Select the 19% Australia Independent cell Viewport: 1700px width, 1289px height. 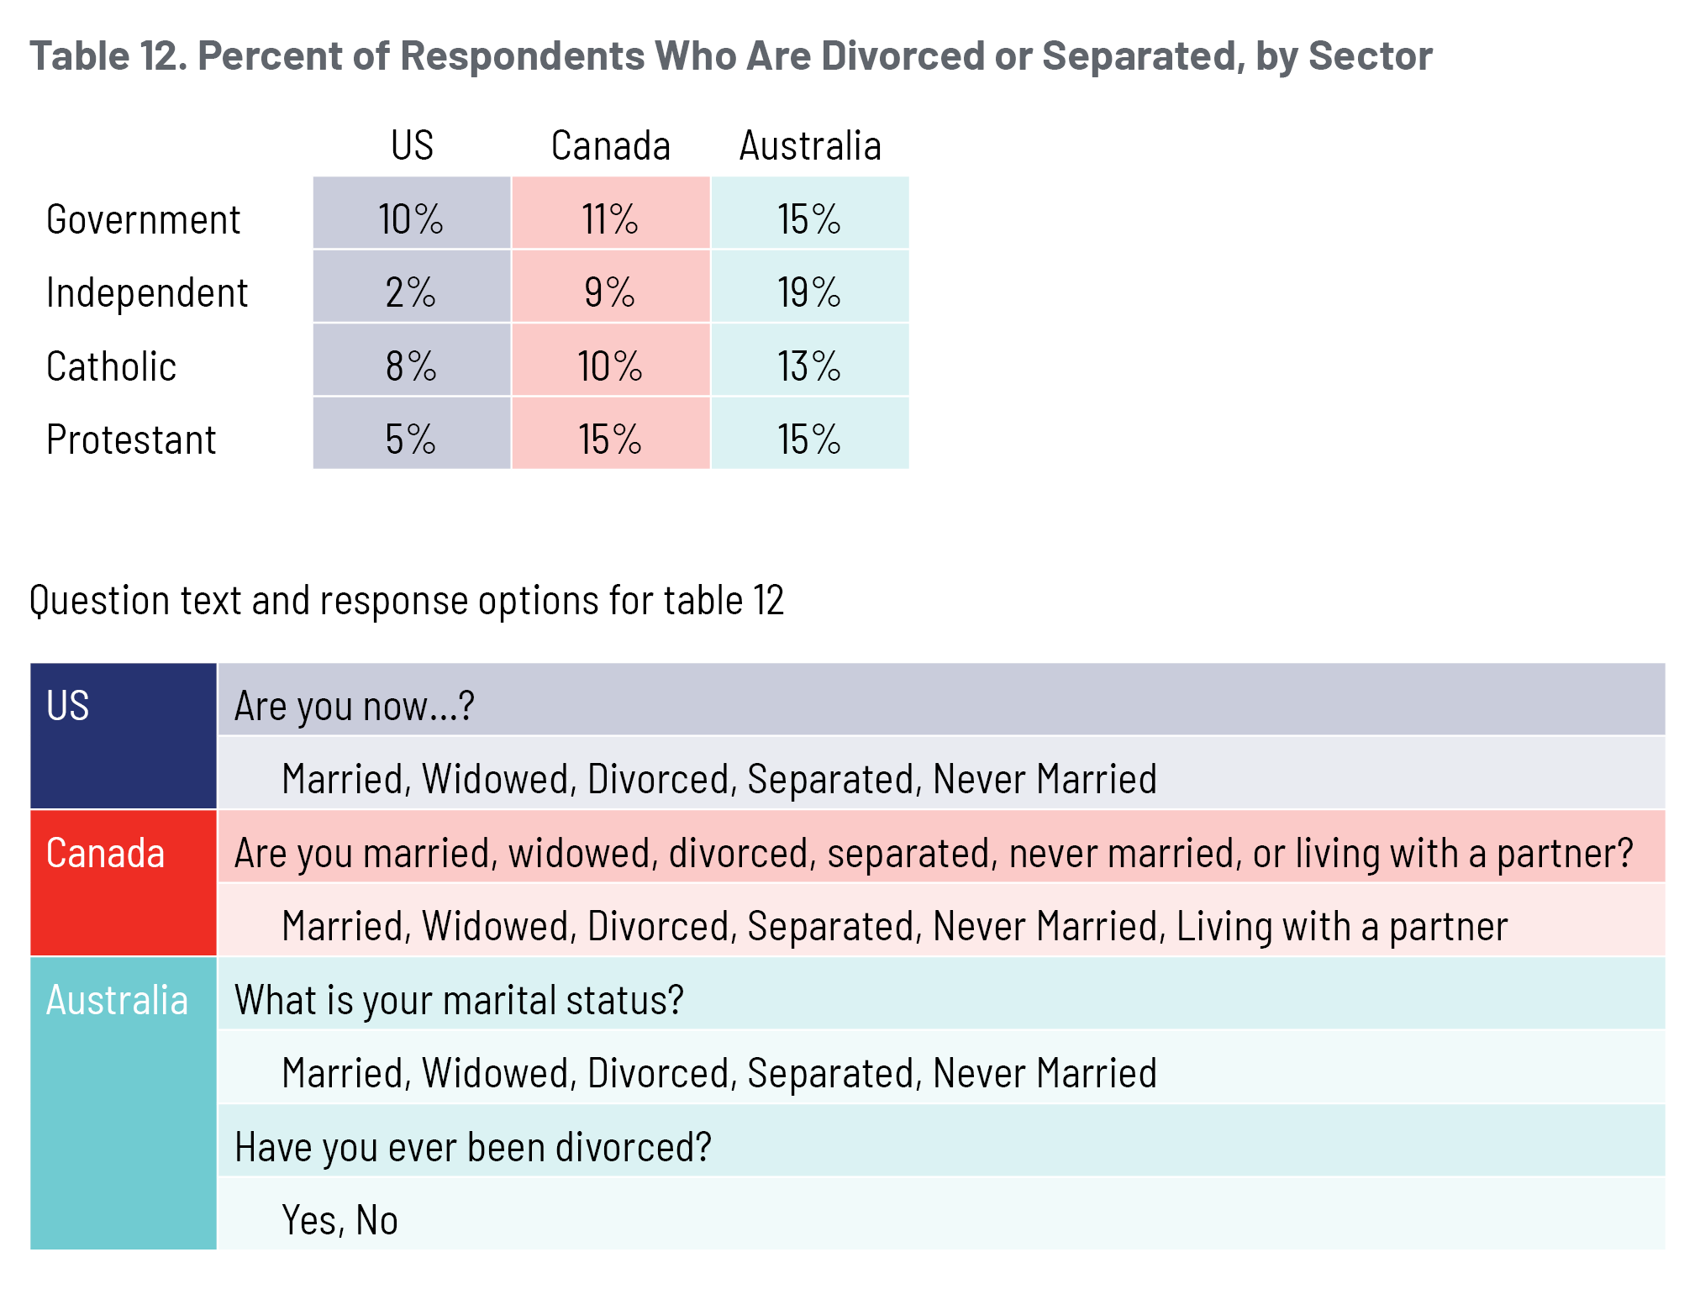click(x=809, y=293)
